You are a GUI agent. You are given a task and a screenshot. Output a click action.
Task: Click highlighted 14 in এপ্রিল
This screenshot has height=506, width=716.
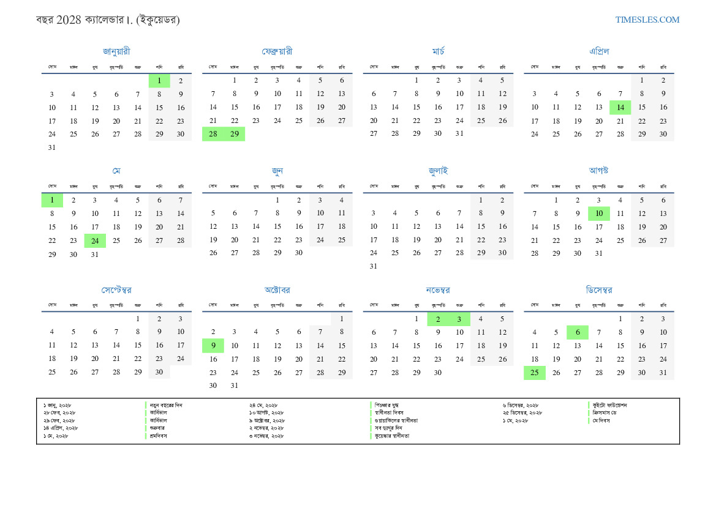(620, 108)
